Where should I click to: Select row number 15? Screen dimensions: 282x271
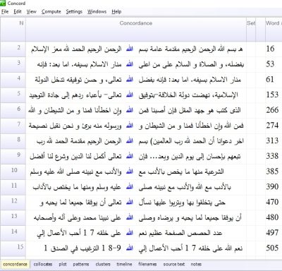point(13,248)
